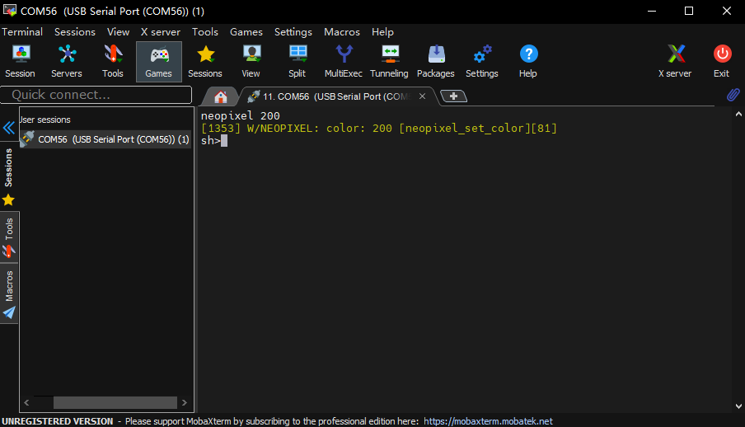Open the View toolbar icon
The width and height of the screenshot is (745, 427).
tap(251, 61)
